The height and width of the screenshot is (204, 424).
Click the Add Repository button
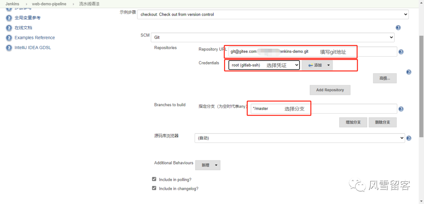[x=330, y=90]
